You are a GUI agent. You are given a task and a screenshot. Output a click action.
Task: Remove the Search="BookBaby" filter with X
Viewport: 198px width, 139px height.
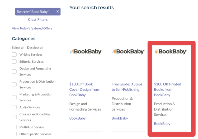coord(58,12)
